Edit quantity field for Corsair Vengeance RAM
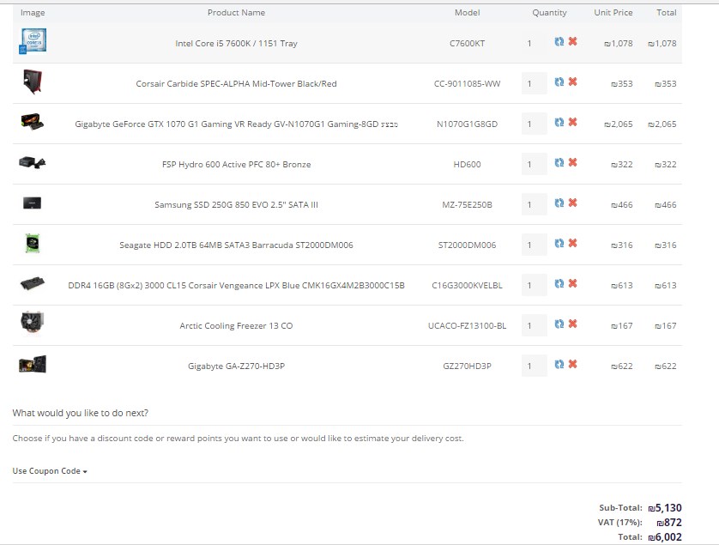This screenshot has height=545, width=719. click(535, 285)
